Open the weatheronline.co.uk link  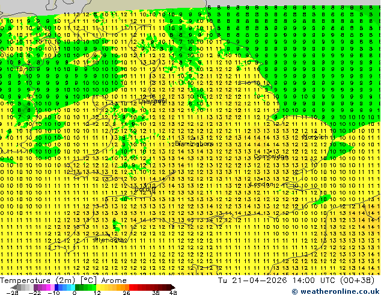click(335, 291)
